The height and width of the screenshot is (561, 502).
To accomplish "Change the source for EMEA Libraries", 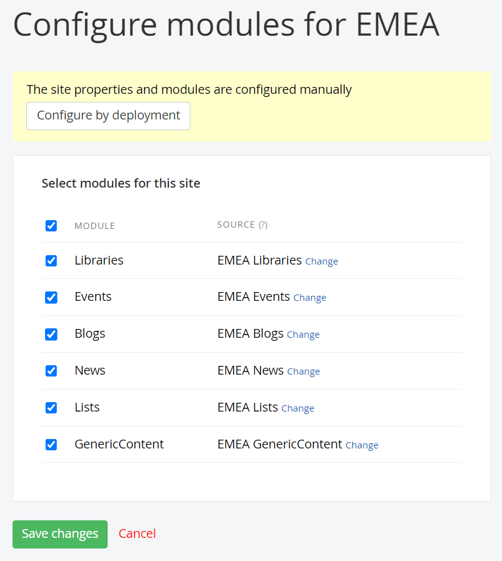I will click(321, 261).
